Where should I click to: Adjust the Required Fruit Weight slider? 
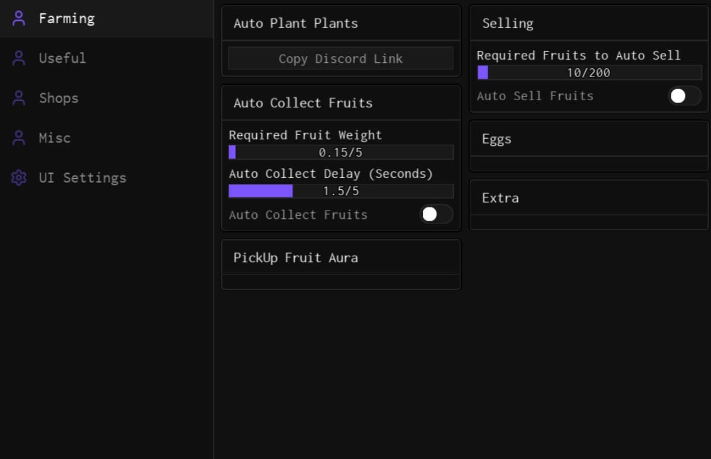pyautogui.click(x=341, y=152)
